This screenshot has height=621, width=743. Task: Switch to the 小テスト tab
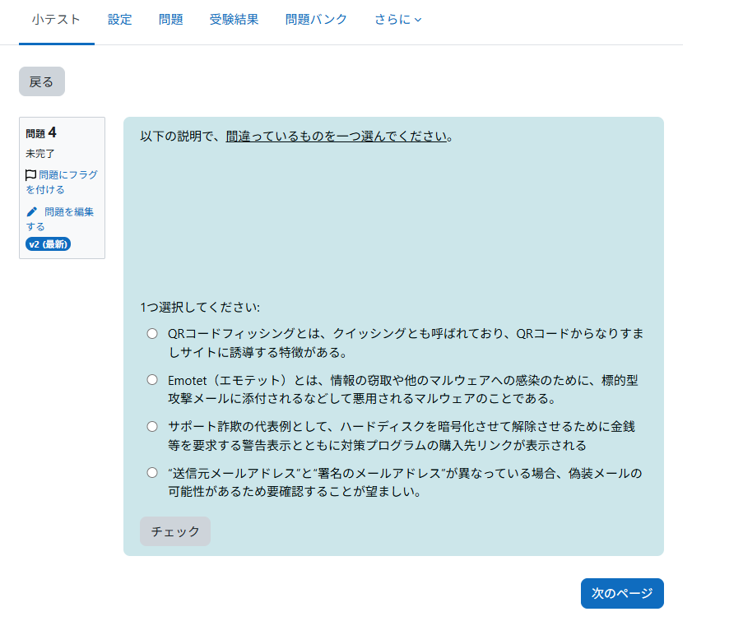tap(56, 20)
